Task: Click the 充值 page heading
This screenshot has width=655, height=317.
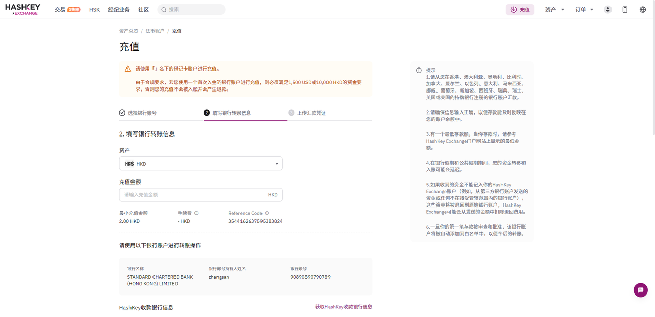Action: tap(129, 47)
